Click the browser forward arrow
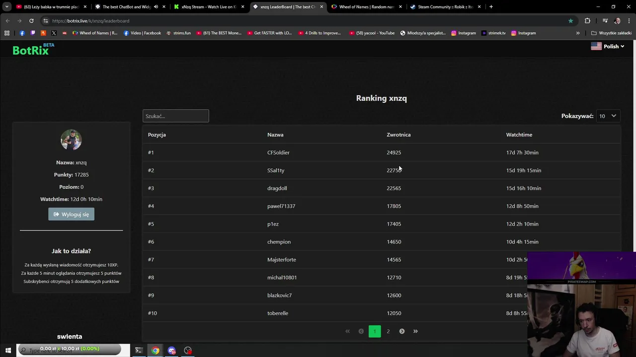 tap(19, 21)
